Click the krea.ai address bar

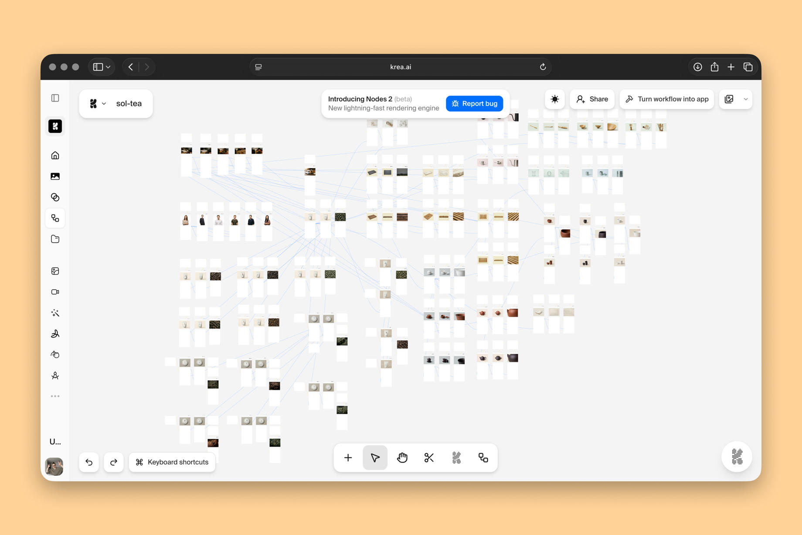401,67
